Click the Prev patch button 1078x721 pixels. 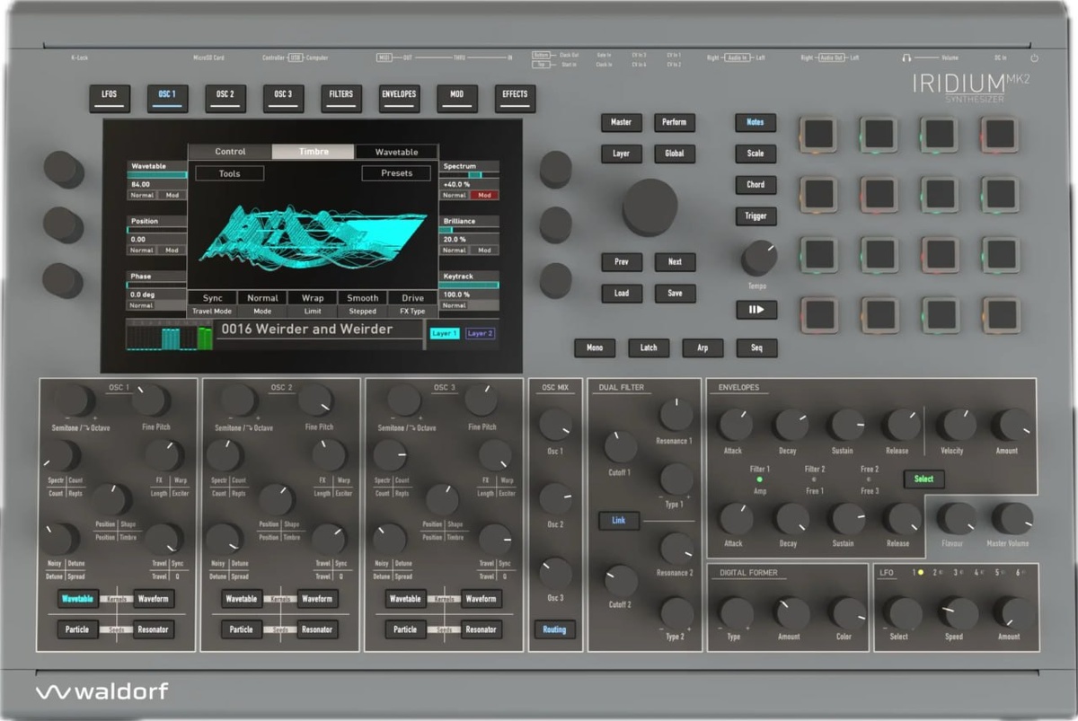[622, 262]
